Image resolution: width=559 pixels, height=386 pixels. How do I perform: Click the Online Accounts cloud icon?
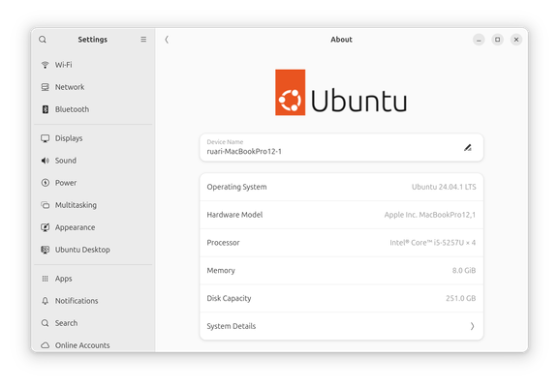[x=45, y=345]
